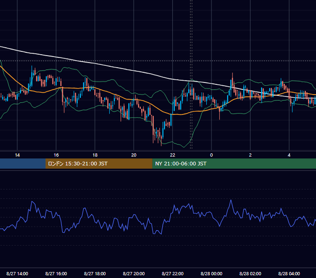Click the hour label 2 on the price chart axis
316x278 pixels.
pos(250,155)
